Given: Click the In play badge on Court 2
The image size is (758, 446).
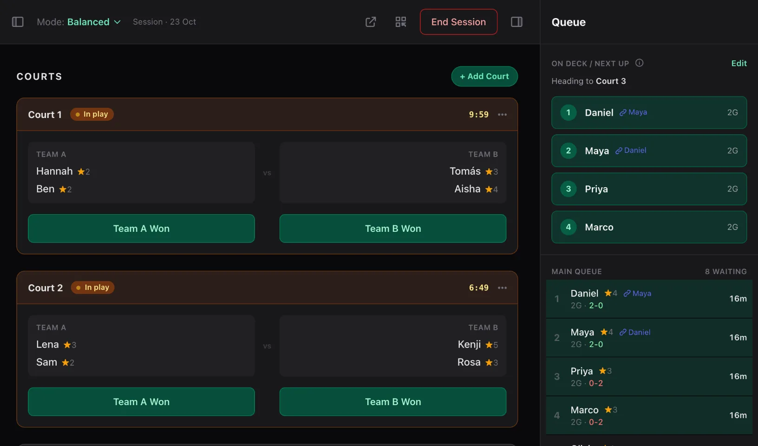Looking at the screenshot, I should click(92, 288).
